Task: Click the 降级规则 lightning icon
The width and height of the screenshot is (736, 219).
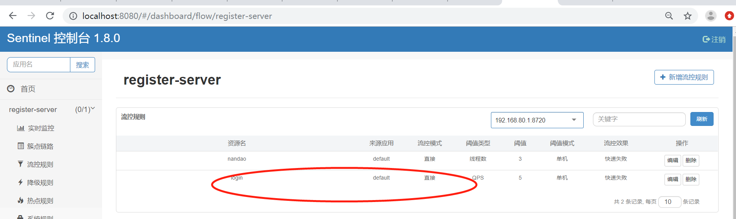Action: coord(20,182)
